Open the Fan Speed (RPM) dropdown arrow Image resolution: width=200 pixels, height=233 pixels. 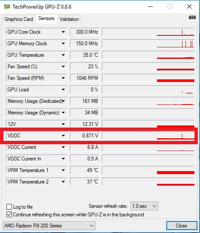[63, 78]
